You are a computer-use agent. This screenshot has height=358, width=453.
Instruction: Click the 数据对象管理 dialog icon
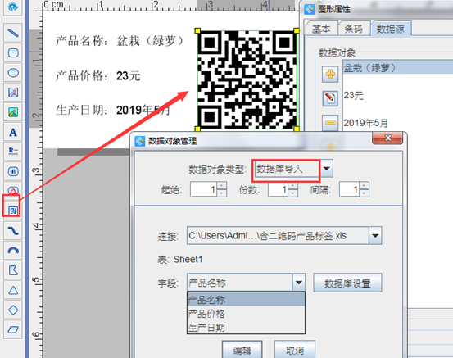point(140,141)
